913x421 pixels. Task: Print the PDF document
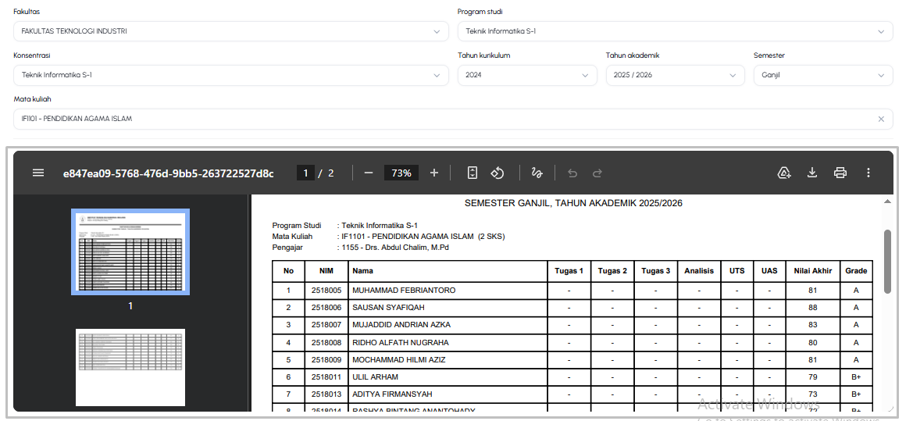pyautogui.click(x=840, y=173)
